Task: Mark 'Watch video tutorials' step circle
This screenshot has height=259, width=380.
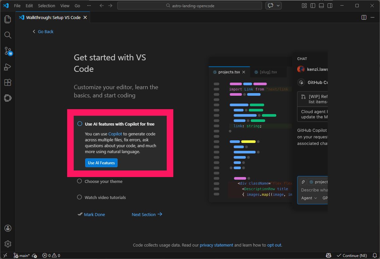Action: (80, 197)
